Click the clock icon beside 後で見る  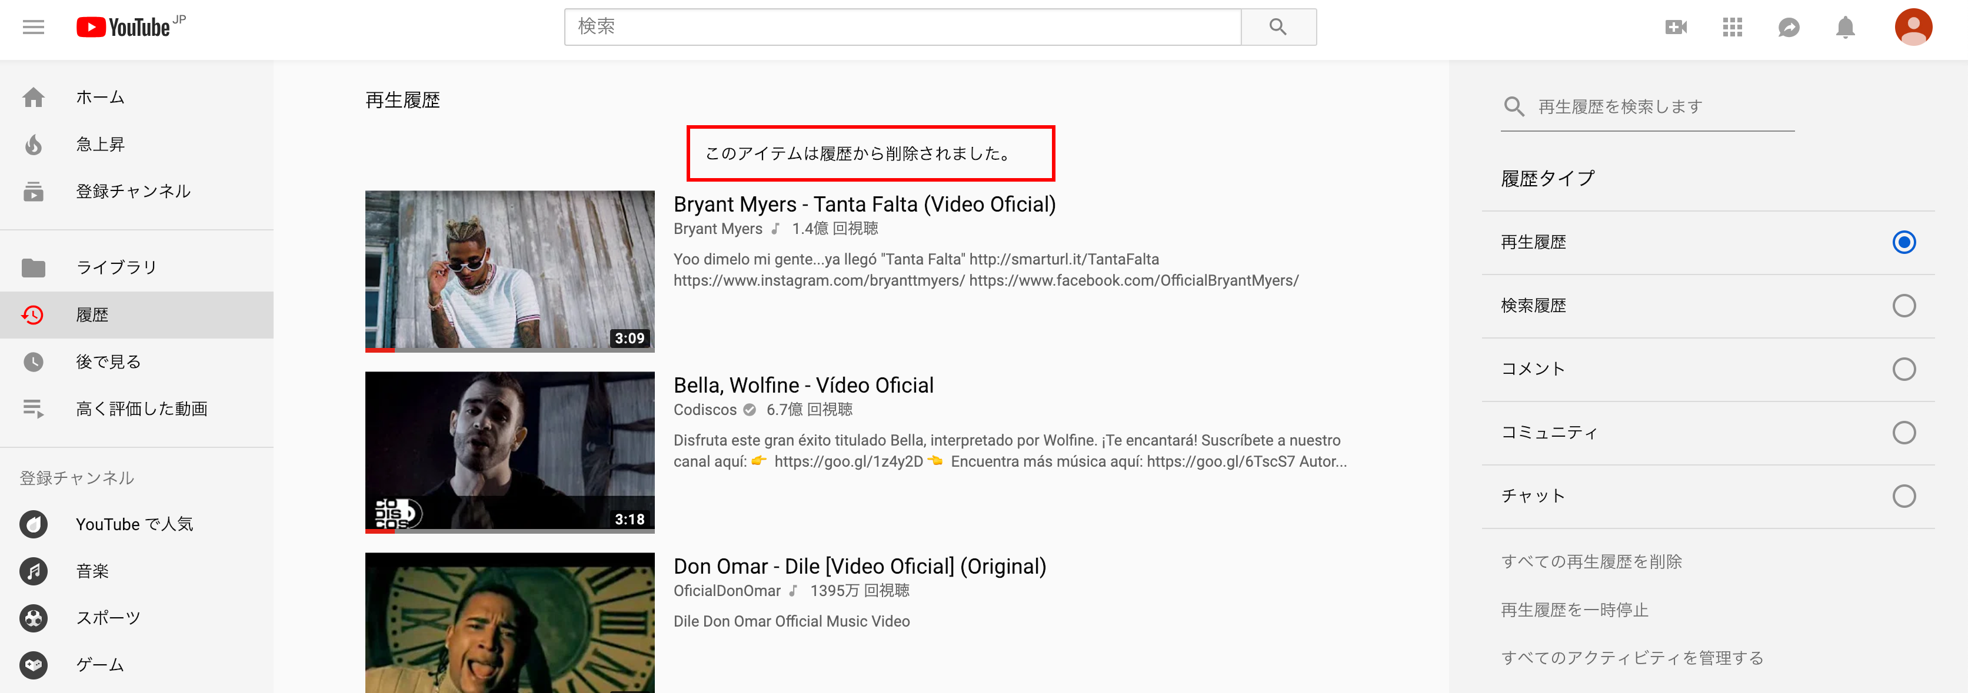click(34, 361)
